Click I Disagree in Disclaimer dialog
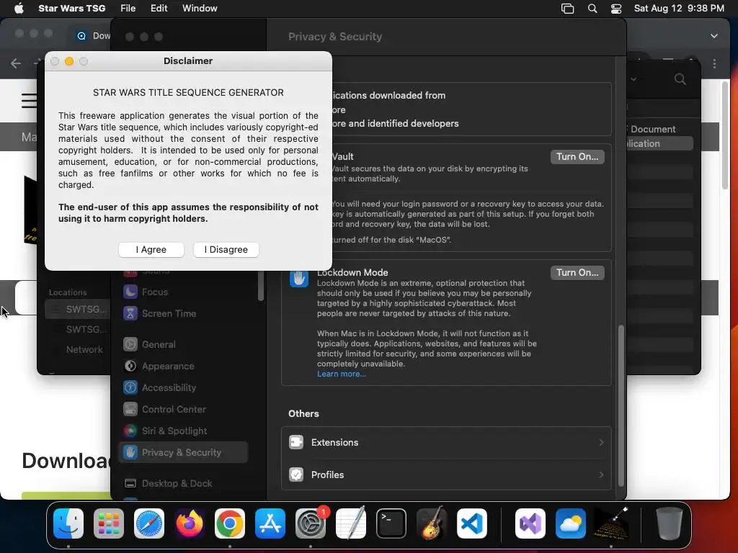Image resolution: width=738 pixels, height=553 pixels. tap(226, 250)
